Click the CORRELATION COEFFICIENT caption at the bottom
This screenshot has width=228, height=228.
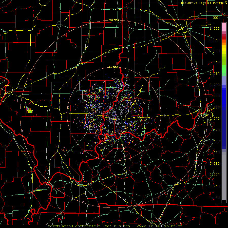[115, 226]
